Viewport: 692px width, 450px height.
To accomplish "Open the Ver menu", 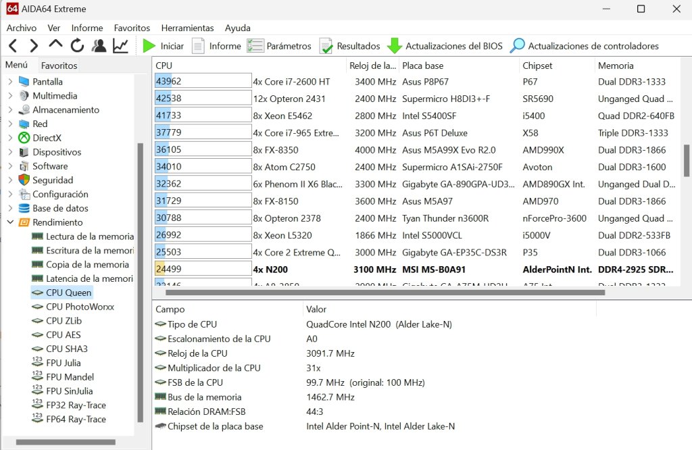I will point(54,28).
